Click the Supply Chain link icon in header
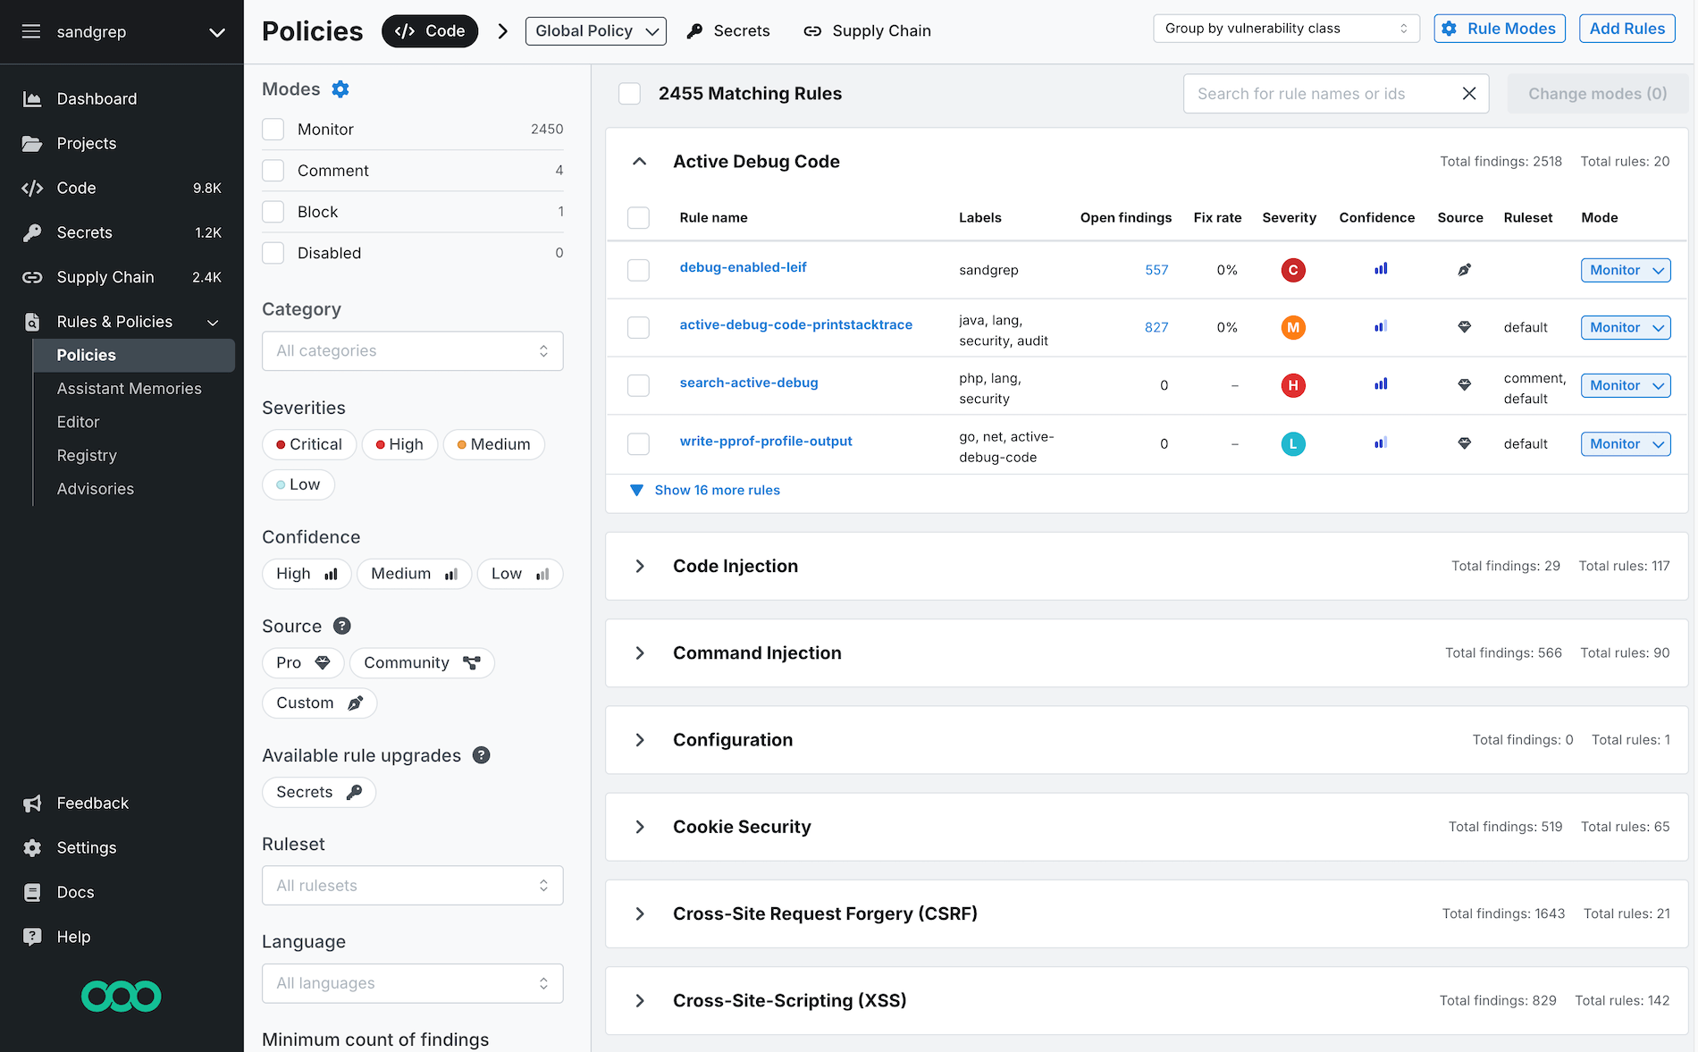Screen dimensions: 1698x1052 (x=813, y=30)
